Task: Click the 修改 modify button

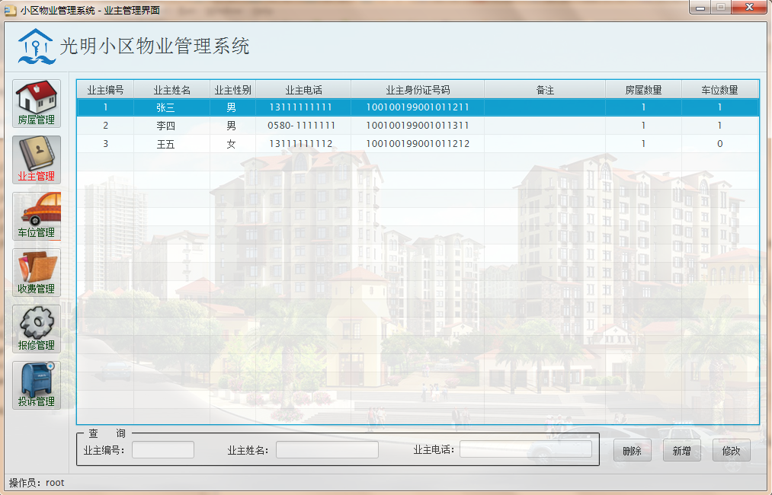Action: pyautogui.click(x=732, y=450)
